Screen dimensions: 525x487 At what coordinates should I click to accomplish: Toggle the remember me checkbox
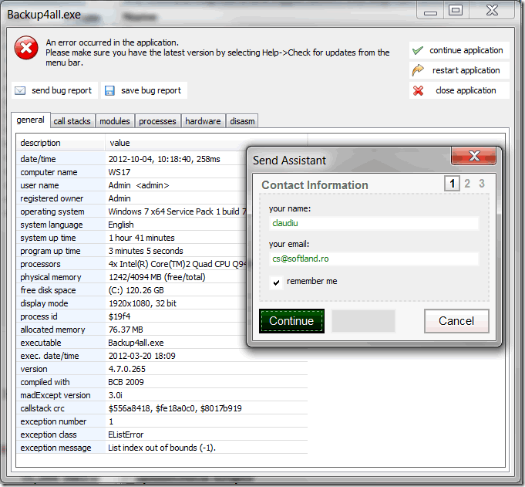pos(276,282)
